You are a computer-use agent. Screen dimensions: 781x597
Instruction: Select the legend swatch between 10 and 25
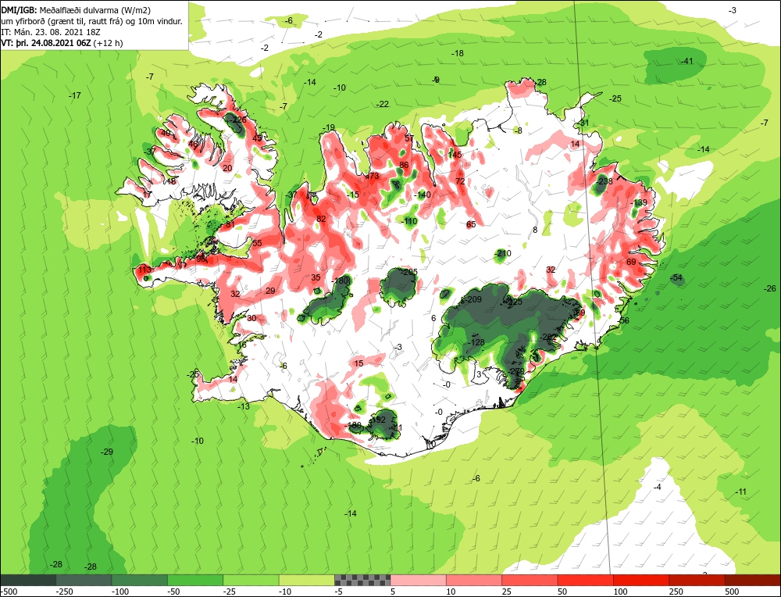coord(474,580)
